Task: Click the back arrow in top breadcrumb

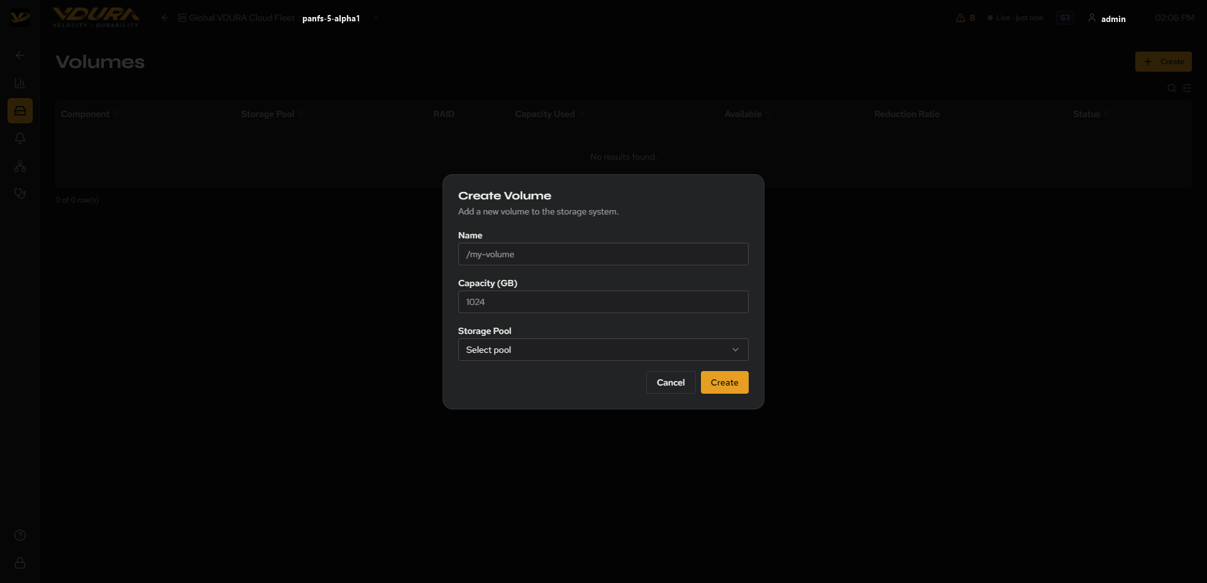Action: coord(165,18)
